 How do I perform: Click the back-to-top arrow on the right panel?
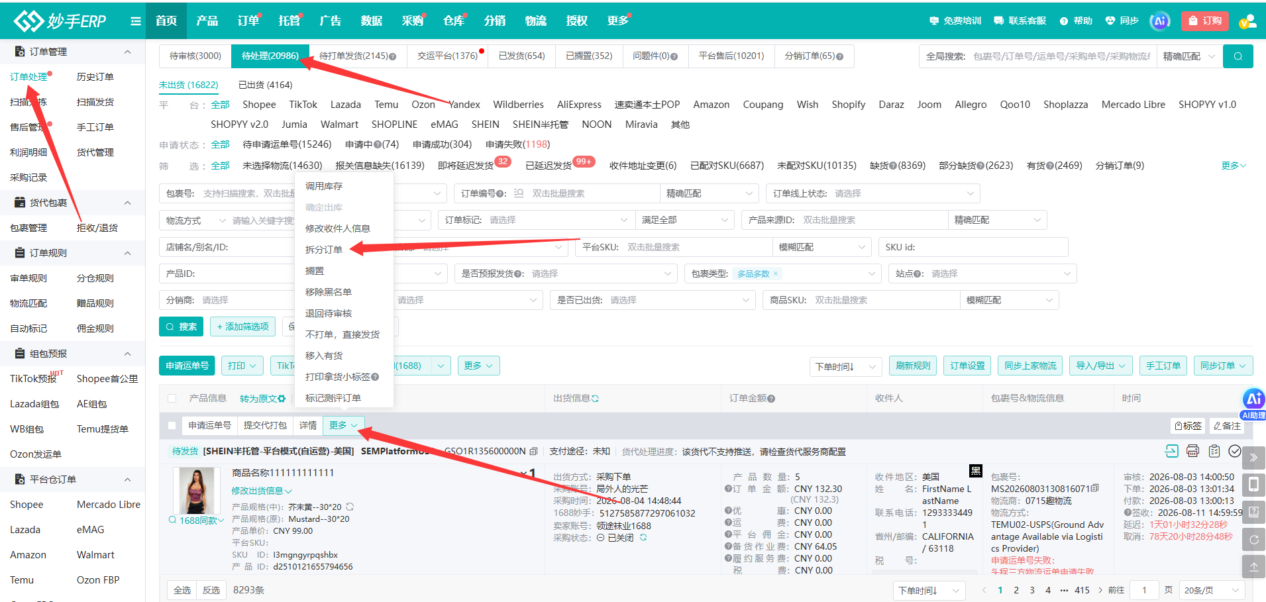pyautogui.click(x=1253, y=567)
